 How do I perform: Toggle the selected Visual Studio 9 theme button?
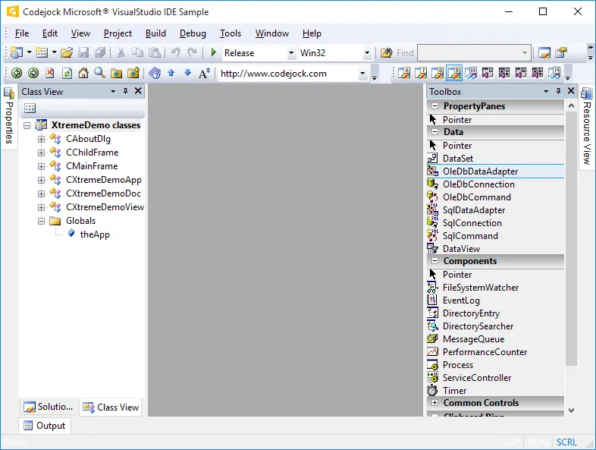[454, 73]
